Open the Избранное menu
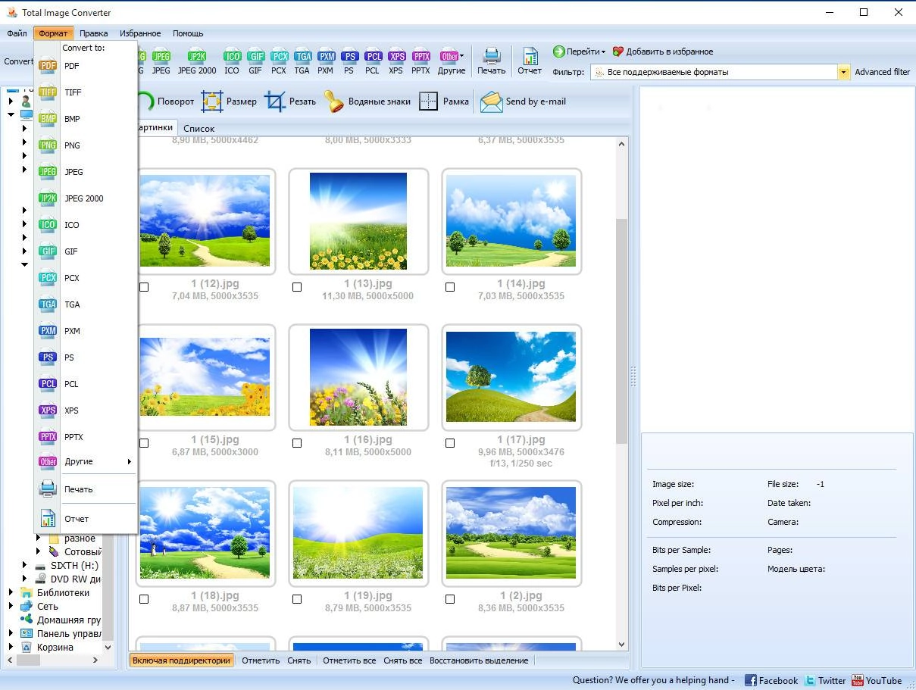Screen dimensions: 916x690 tap(140, 33)
